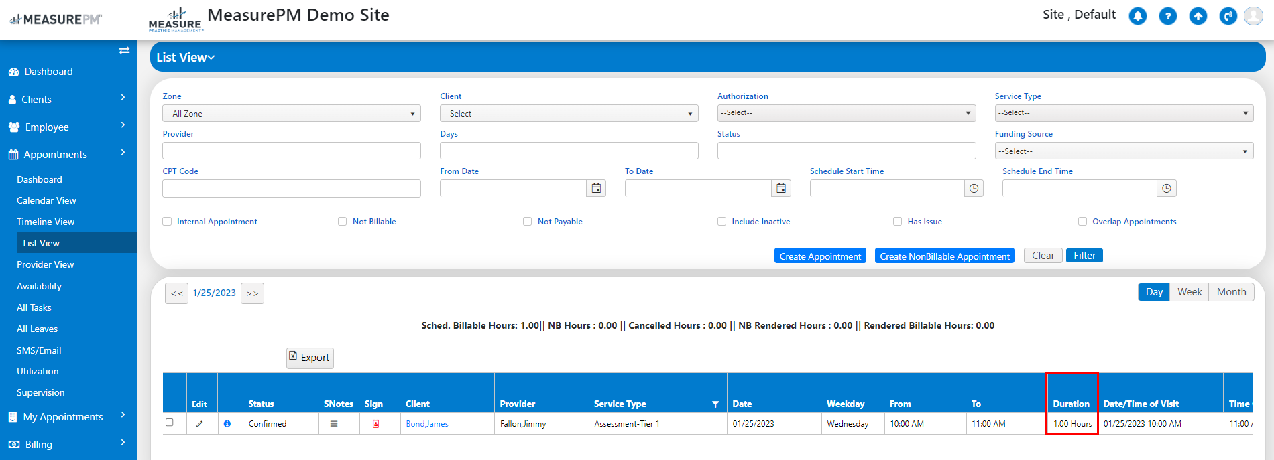Click the Provider filter input
The image size is (1274, 460).
[x=292, y=151]
